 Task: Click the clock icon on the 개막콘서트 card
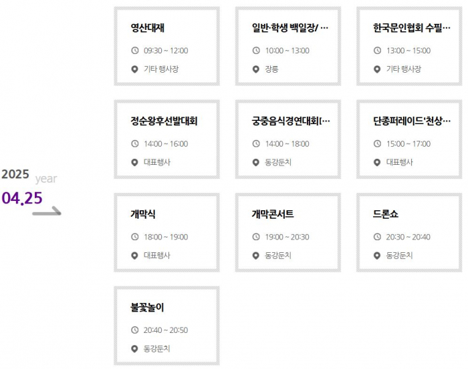pos(256,237)
